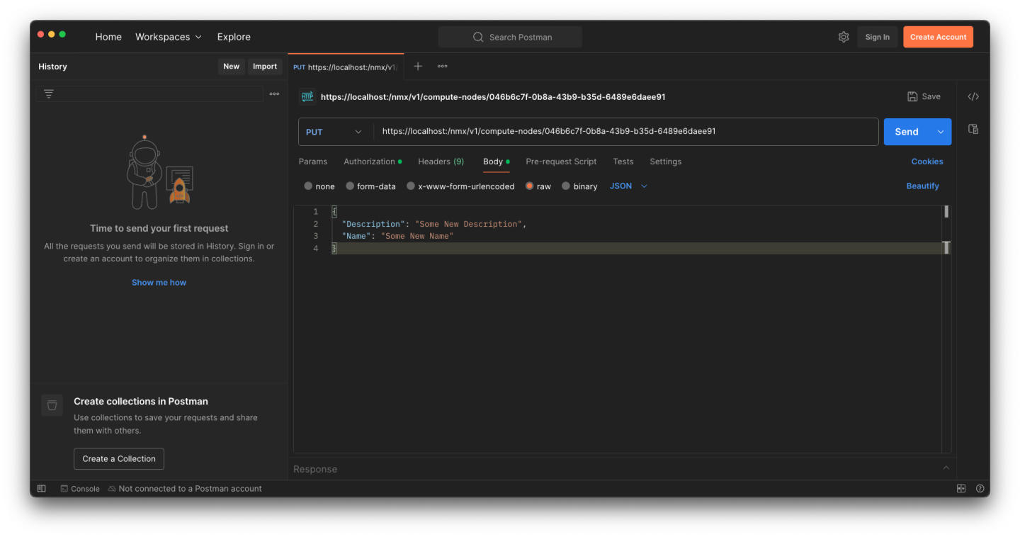
Task: Open the PUT method dropdown
Action: (334, 131)
